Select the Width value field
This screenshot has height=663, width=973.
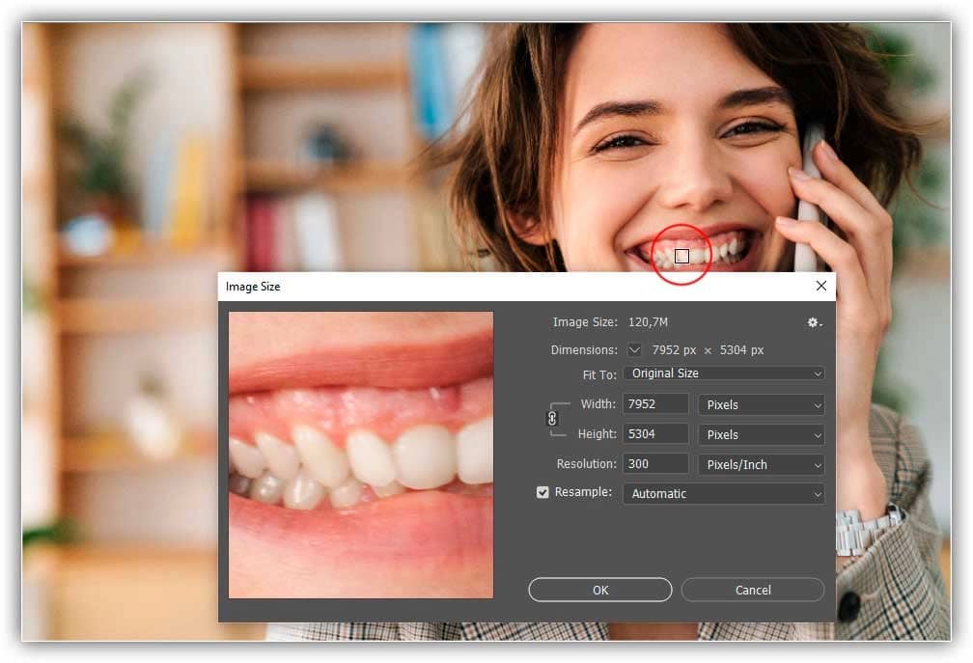(x=656, y=404)
